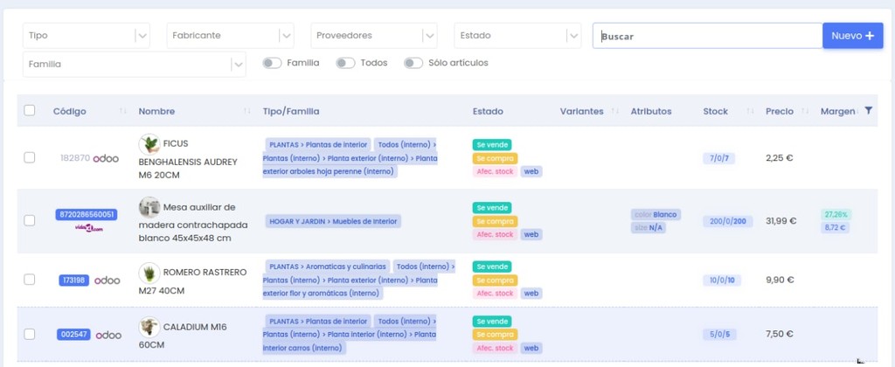Select the CALADIUM M16 row checkbox
Image resolution: width=895 pixels, height=367 pixels.
coord(29,334)
